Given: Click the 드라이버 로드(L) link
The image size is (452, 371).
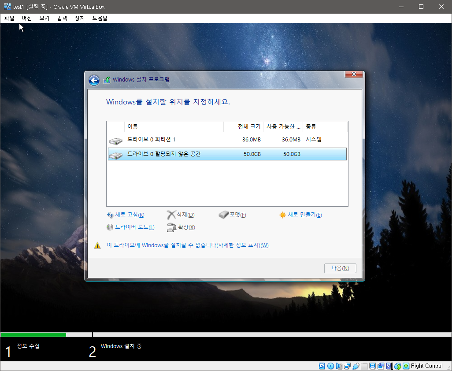Looking at the screenshot, I should [x=135, y=227].
